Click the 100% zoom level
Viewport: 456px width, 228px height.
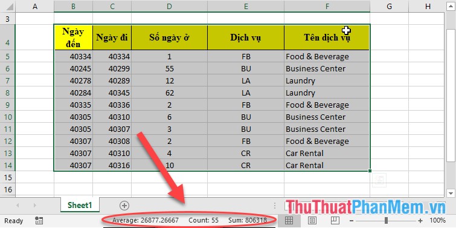(x=437, y=221)
